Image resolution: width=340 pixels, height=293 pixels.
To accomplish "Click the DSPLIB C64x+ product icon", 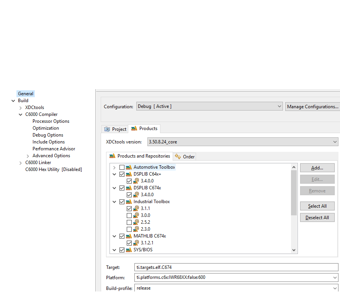I will point(129,174).
